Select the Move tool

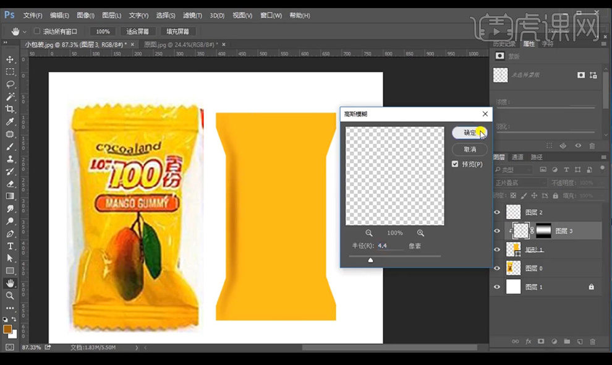click(x=10, y=59)
